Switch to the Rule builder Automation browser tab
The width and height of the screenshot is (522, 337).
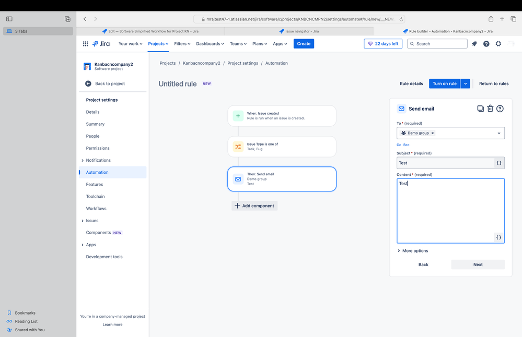(447, 31)
